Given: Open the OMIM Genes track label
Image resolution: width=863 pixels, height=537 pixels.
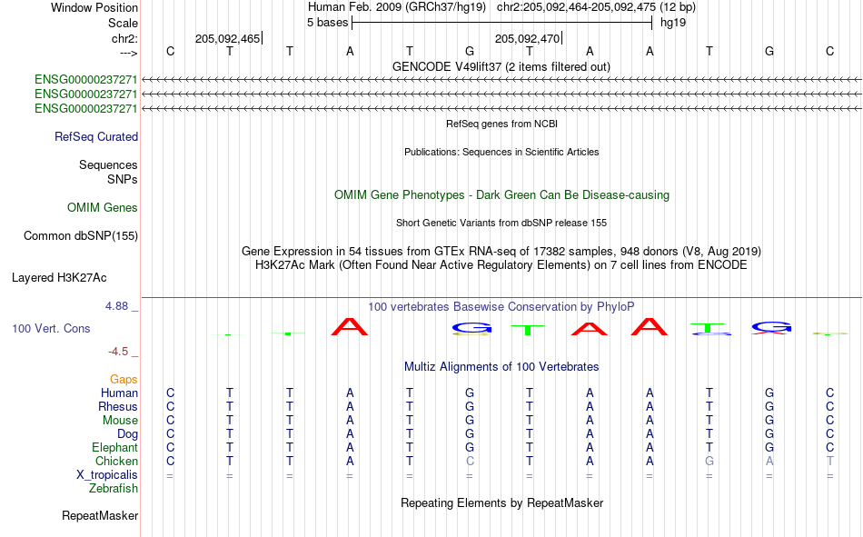Looking at the screenshot, I should [x=102, y=208].
